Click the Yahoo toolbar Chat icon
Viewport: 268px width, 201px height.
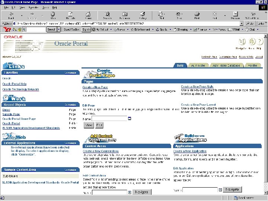pos(247,29)
